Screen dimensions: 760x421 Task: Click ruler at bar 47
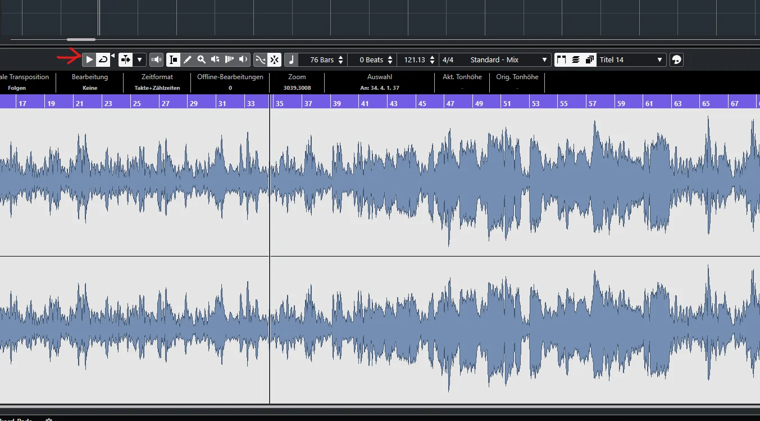tap(450, 103)
